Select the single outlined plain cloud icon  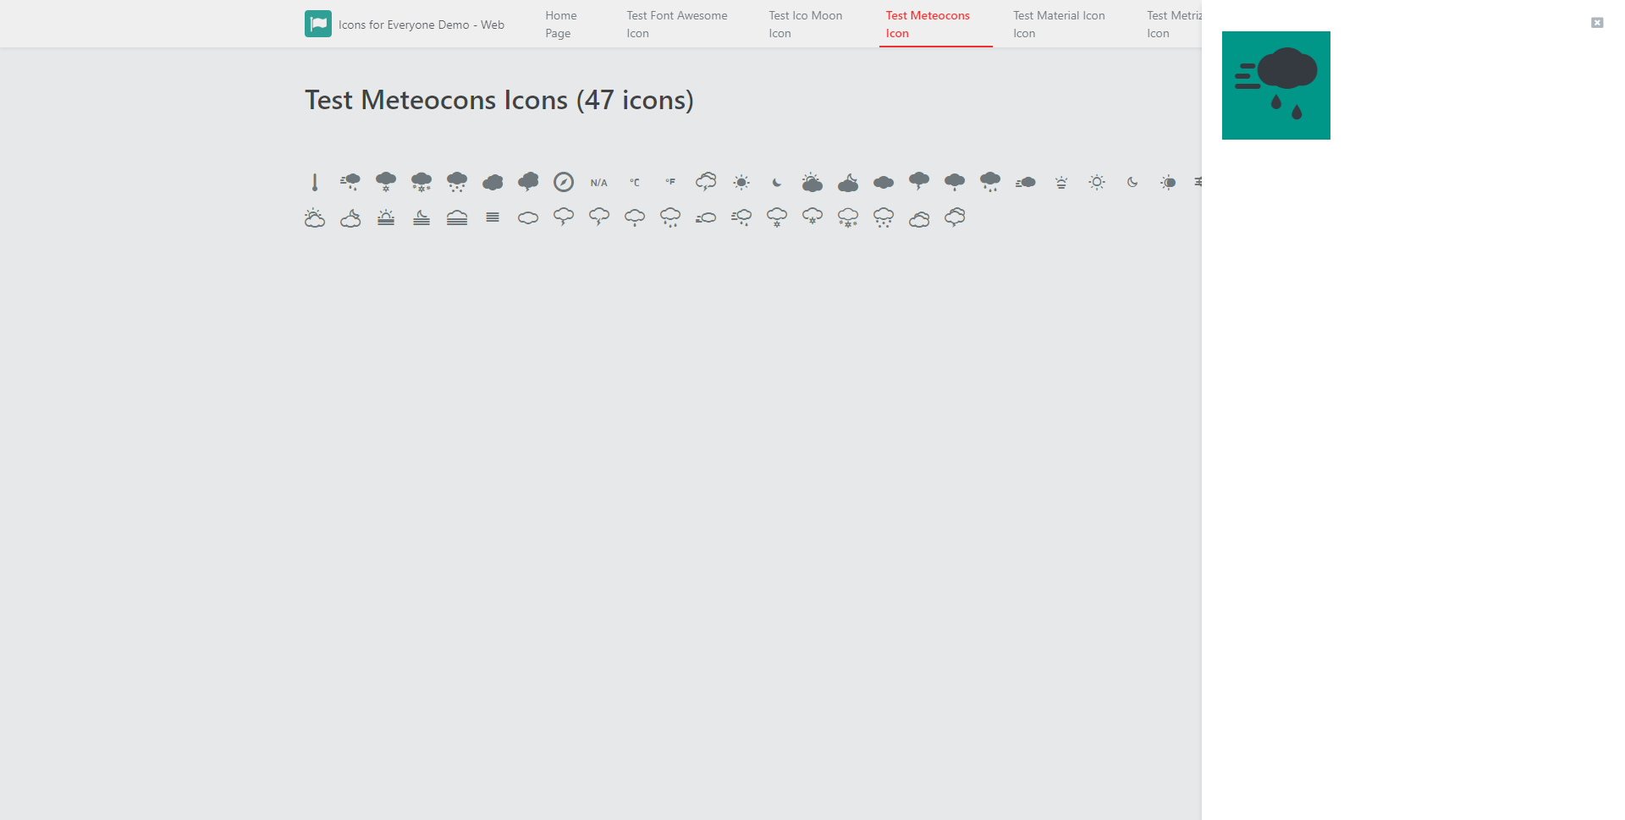[x=528, y=218]
